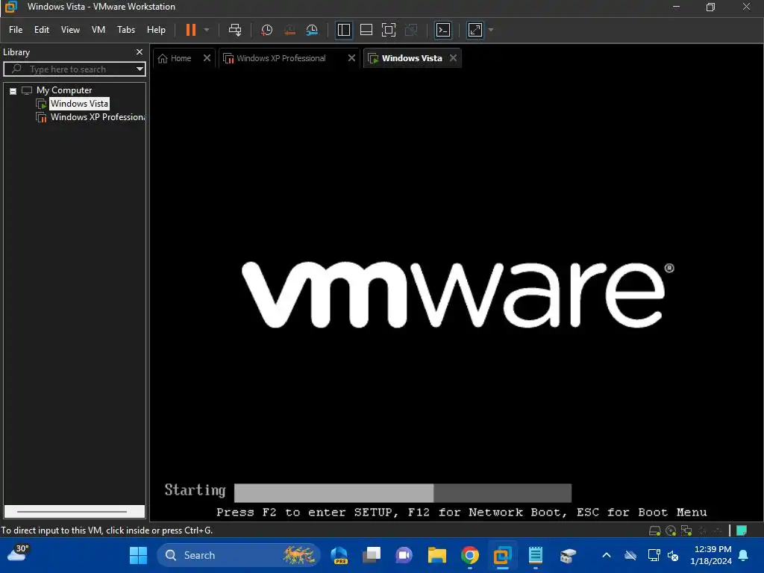Close the Home tab
This screenshot has width=764, height=573.
(207, 58)
